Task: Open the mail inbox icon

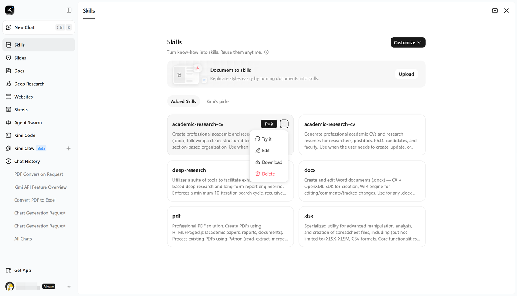Action: [x=495, y=10]
